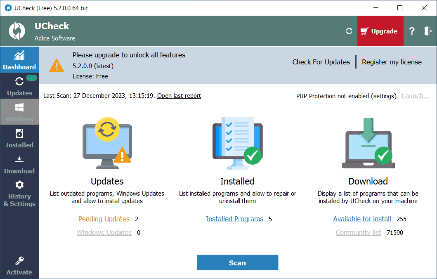Close the UCheck window
Screen dimensions: 437x279
click(x=424, y=8)
